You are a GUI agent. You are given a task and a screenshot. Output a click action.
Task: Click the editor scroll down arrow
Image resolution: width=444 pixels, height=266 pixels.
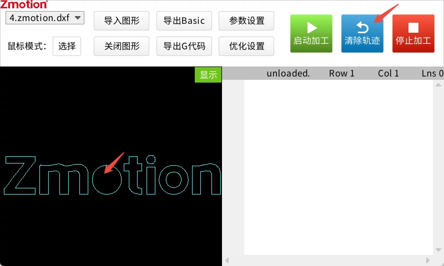[438, 250]
